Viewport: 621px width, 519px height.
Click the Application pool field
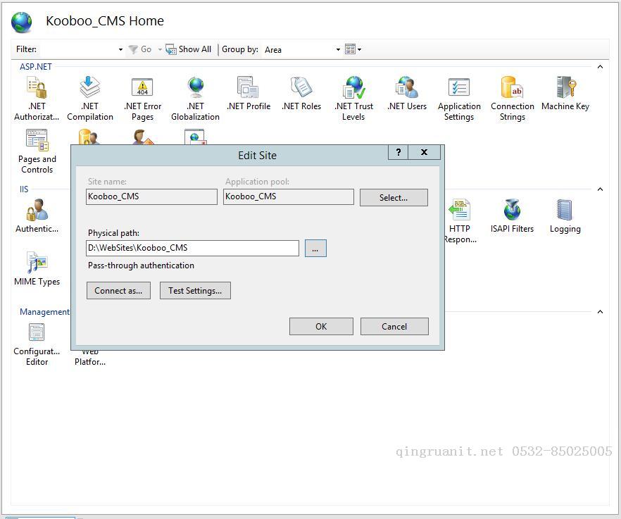coord(289,196)
